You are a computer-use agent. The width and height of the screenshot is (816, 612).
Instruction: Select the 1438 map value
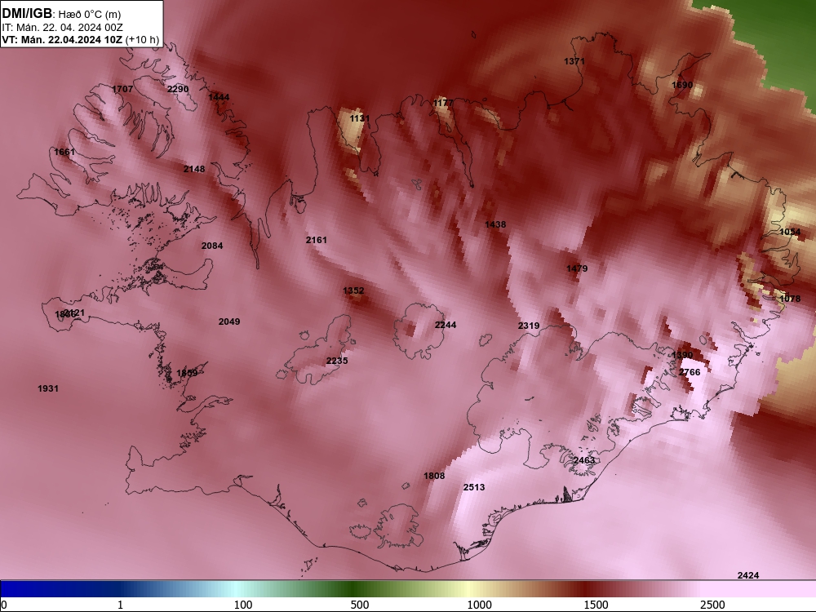(x=495, y=225)
